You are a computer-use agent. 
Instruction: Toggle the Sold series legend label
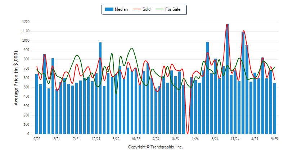point(146,9)
